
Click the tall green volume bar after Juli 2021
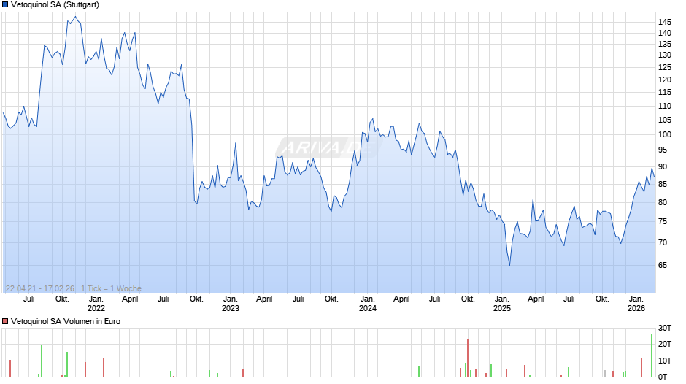42,361
